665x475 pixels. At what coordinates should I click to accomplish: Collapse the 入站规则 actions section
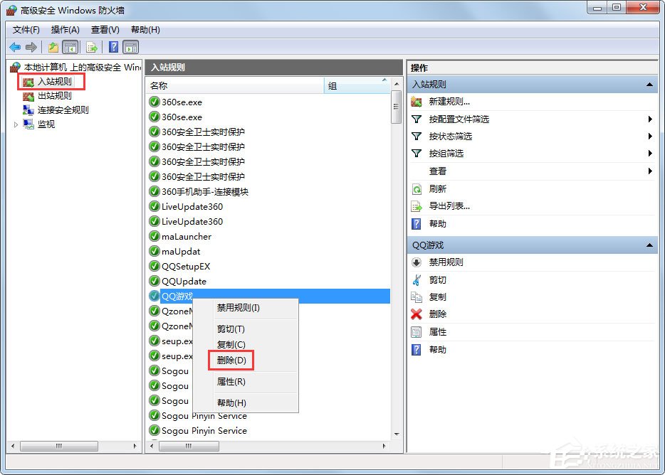(650, 84)
